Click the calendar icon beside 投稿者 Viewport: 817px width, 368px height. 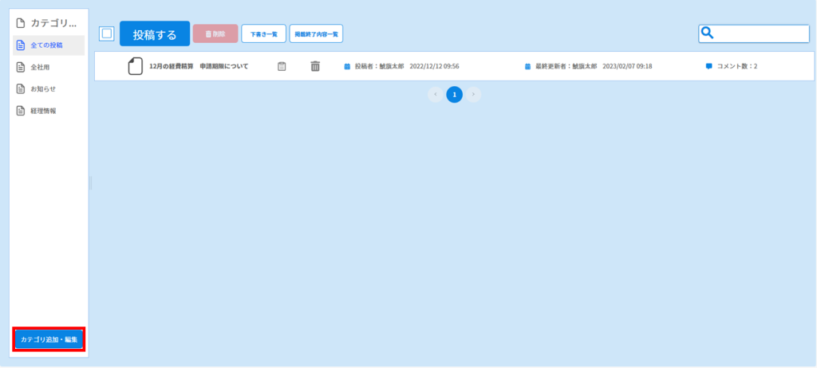[348, 67]
